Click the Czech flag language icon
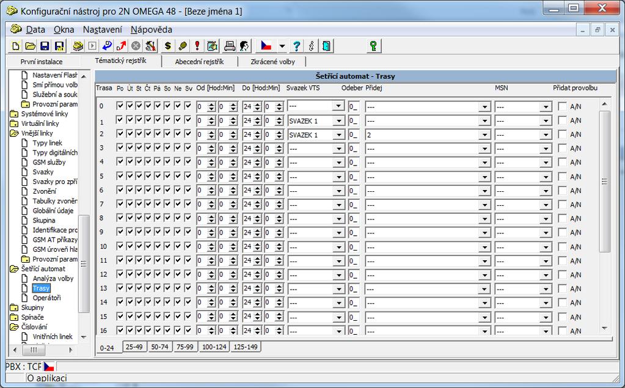The image size is (625, 388). (x=266, y=46)
